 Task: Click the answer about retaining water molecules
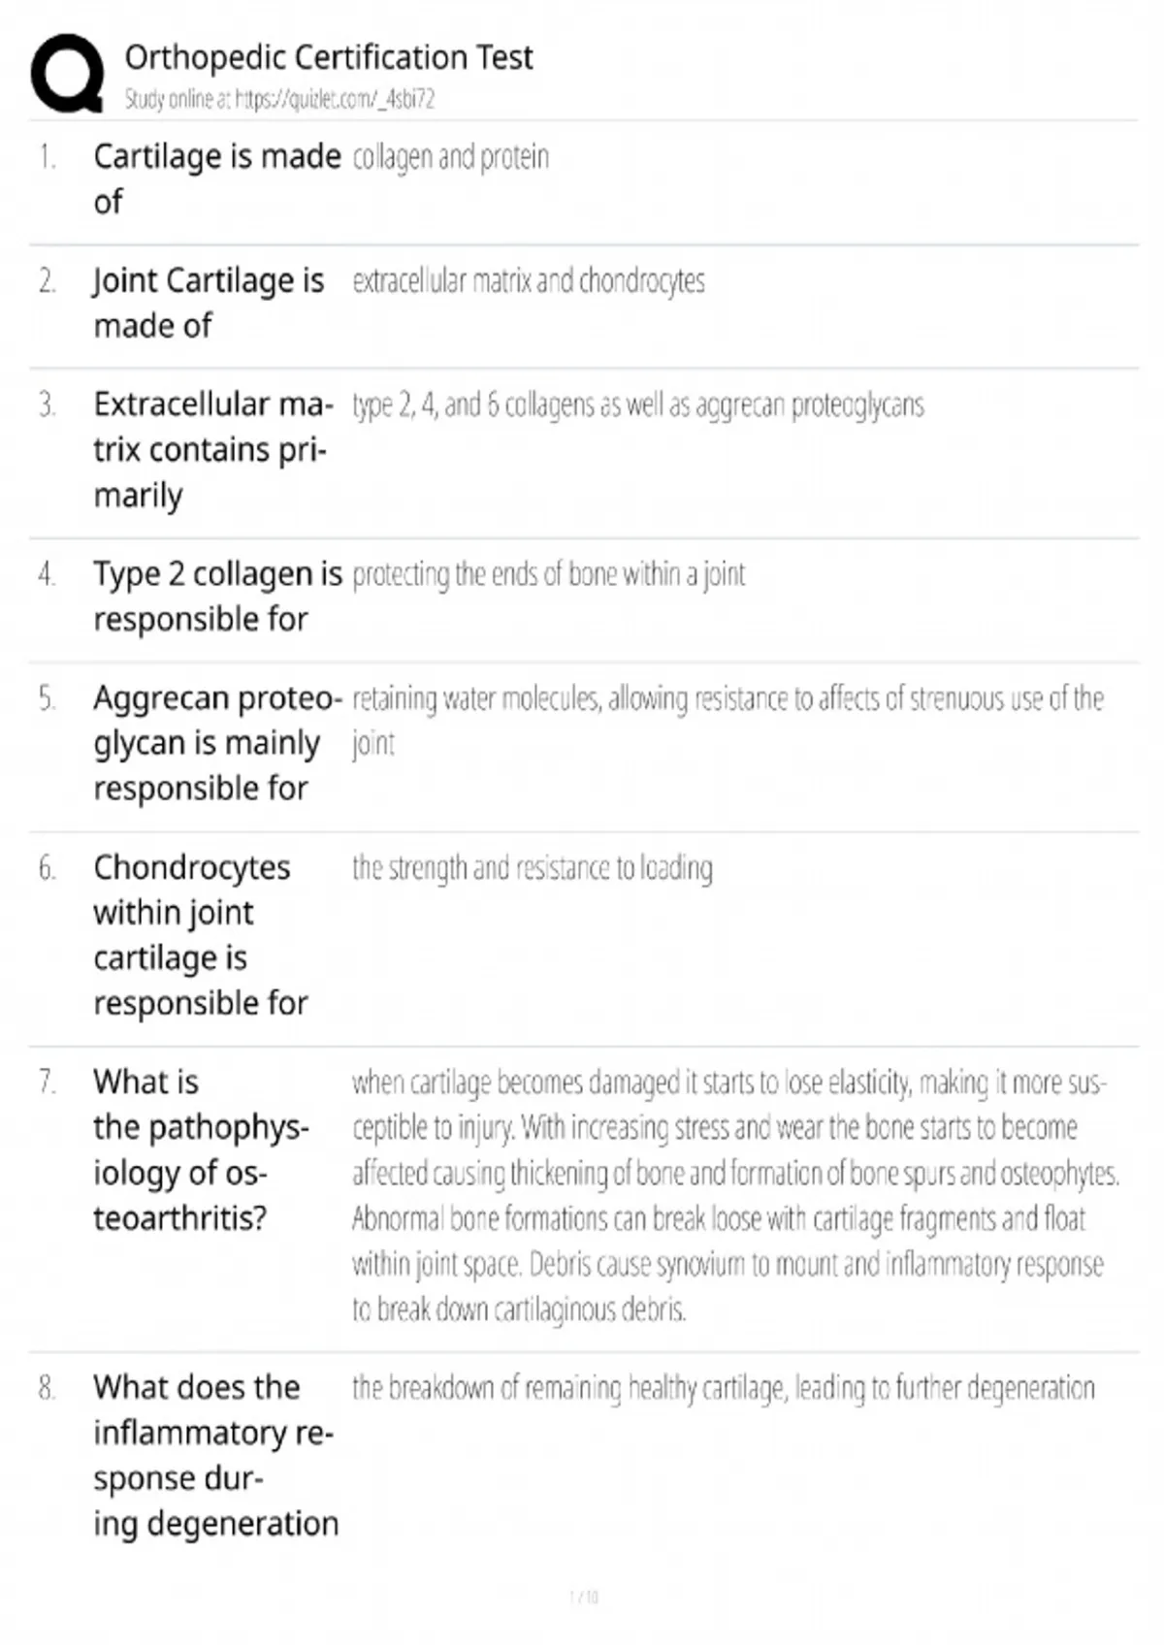(x=727, y=719)
